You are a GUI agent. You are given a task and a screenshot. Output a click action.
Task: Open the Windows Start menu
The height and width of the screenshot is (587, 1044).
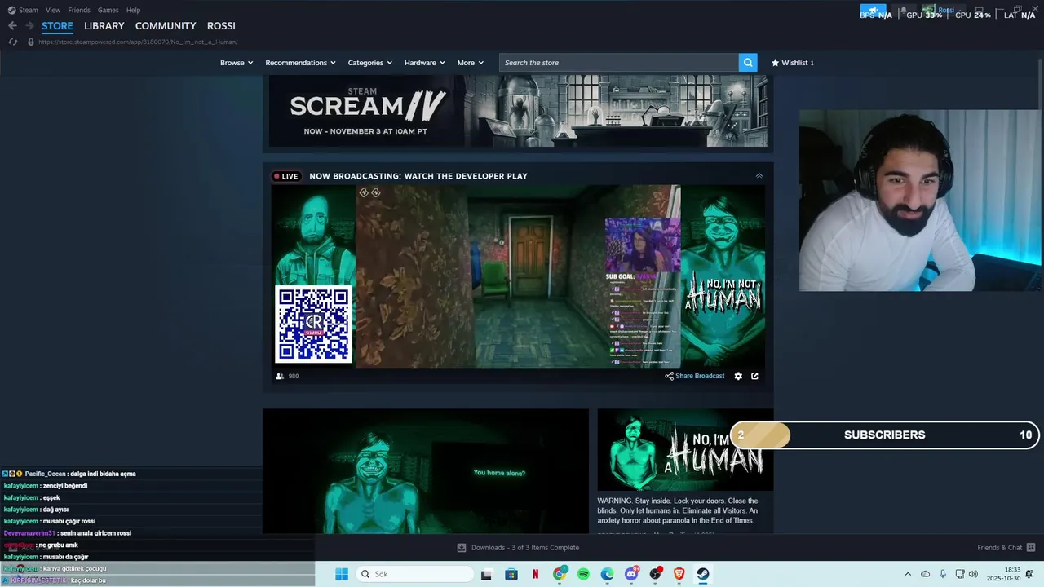point(342,574)
